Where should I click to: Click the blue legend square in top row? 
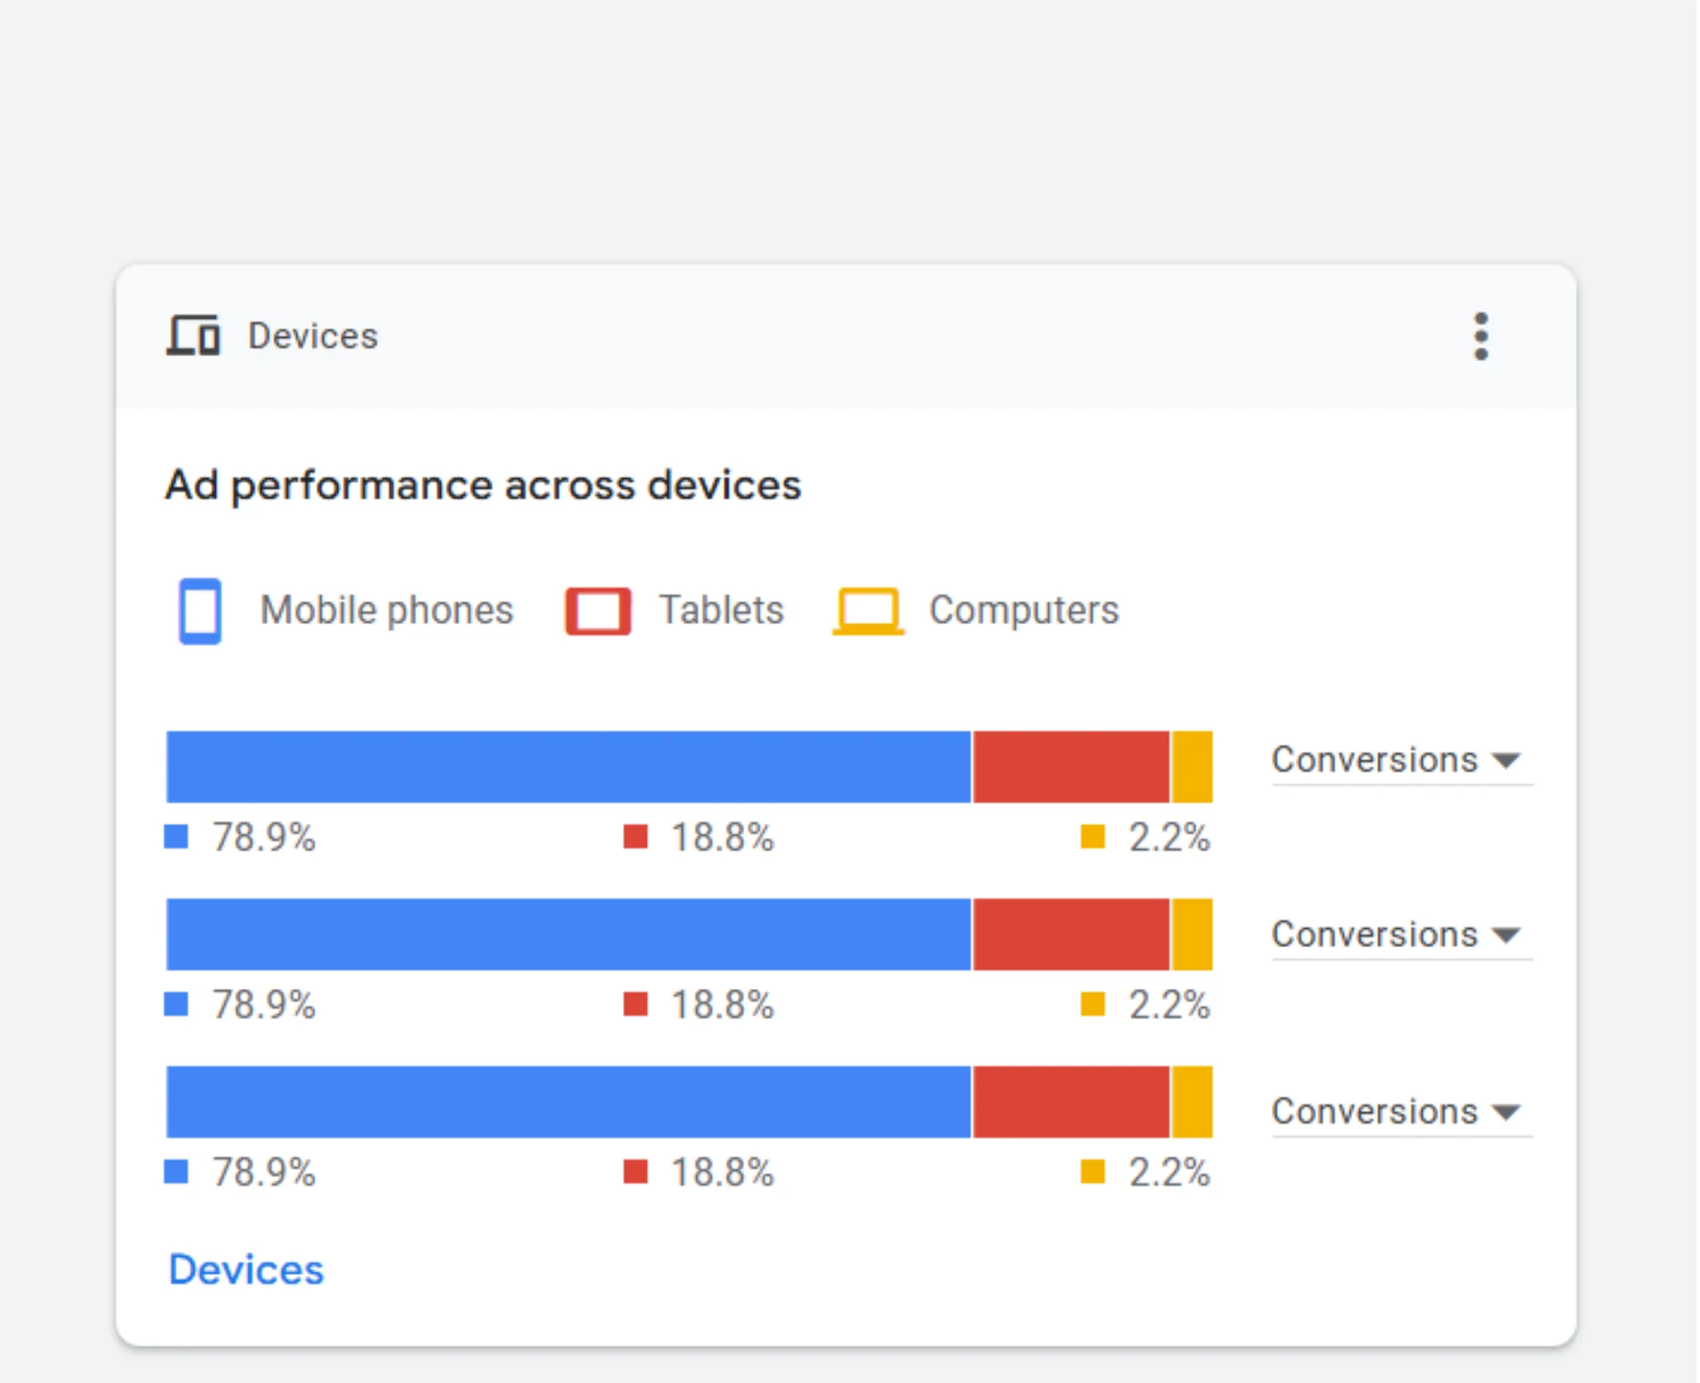point(176,837)
